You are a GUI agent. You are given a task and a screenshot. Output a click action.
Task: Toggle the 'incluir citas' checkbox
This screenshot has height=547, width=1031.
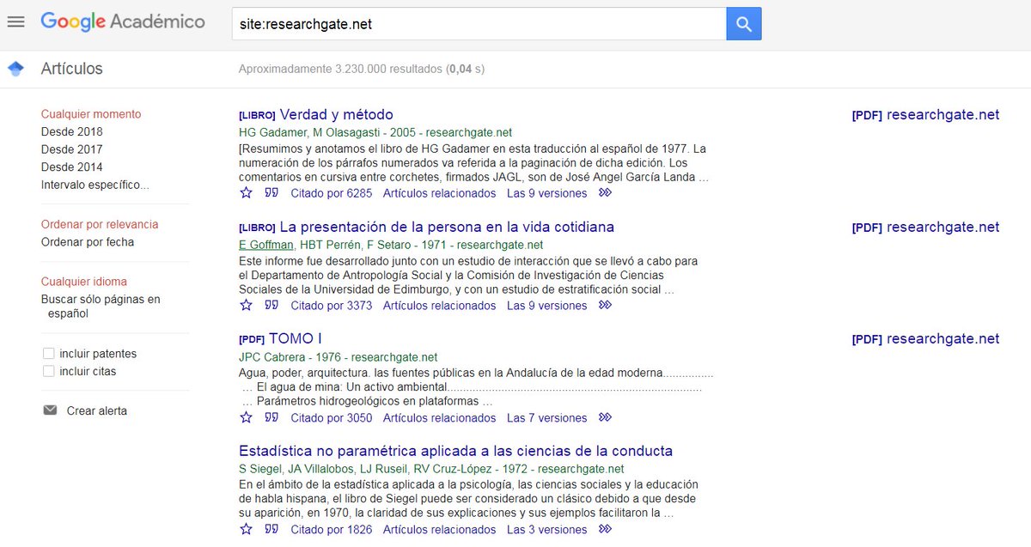[x=49, y=372]
